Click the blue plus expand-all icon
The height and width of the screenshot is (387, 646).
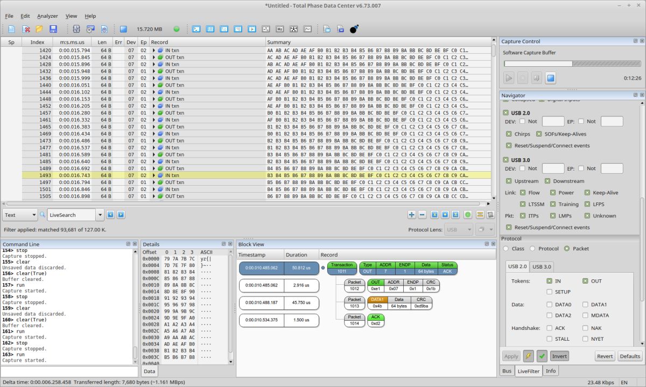pos(412,215)
